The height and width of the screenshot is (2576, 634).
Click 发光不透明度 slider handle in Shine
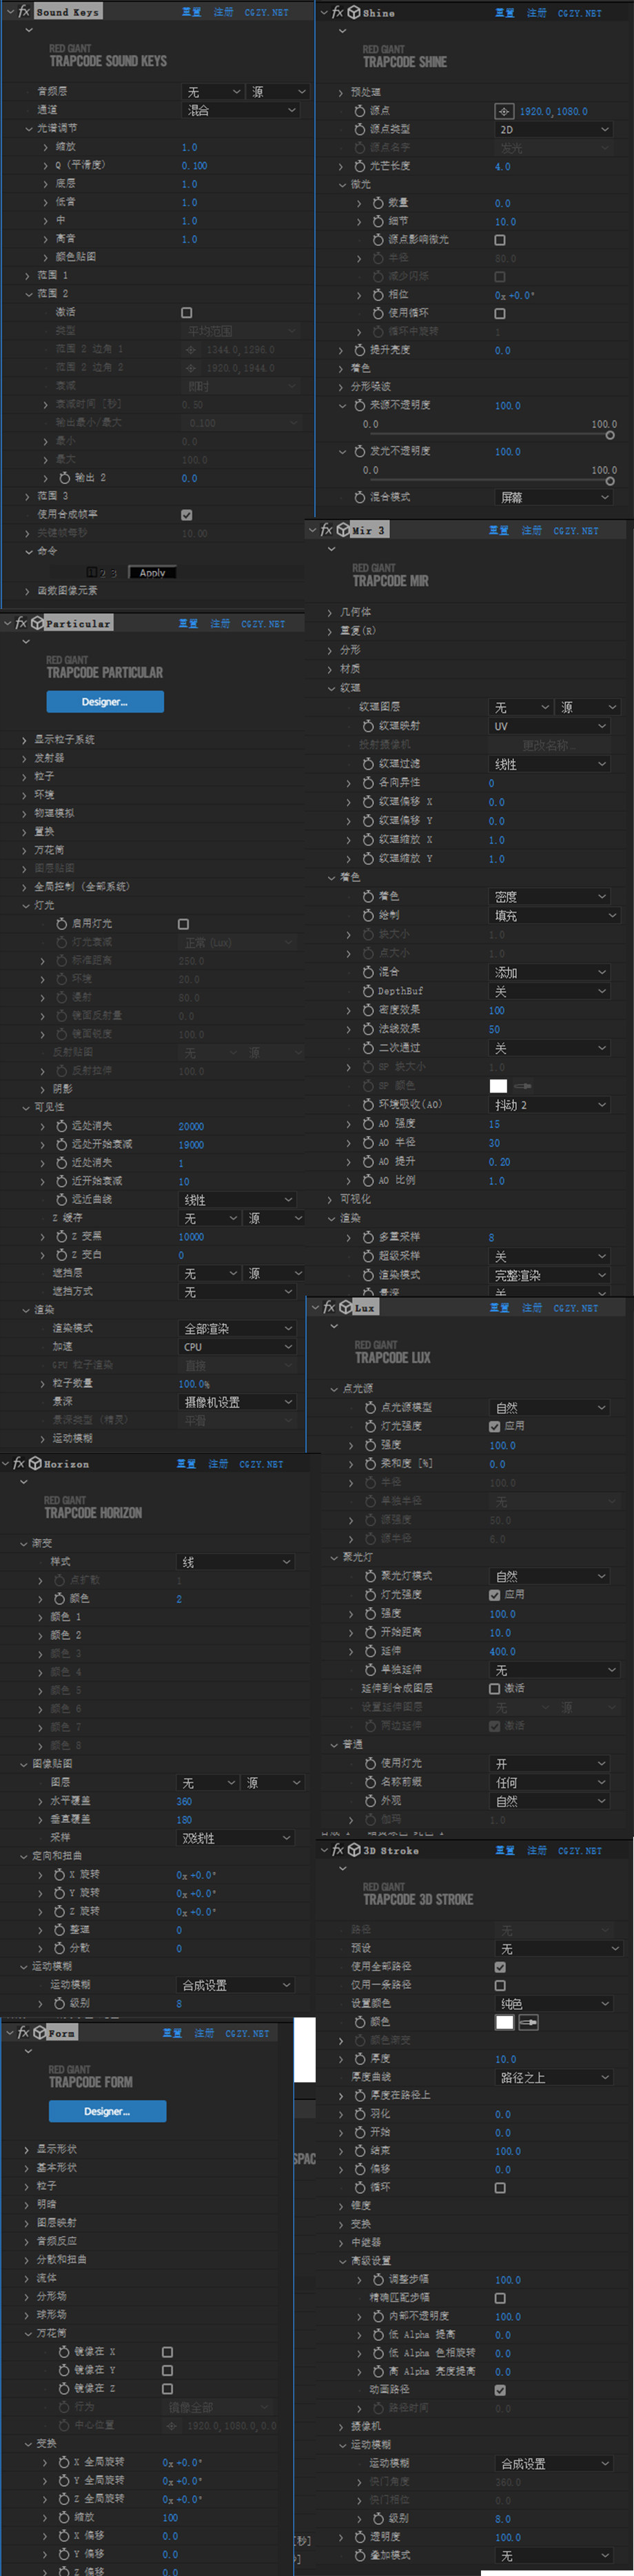(610, 481)
